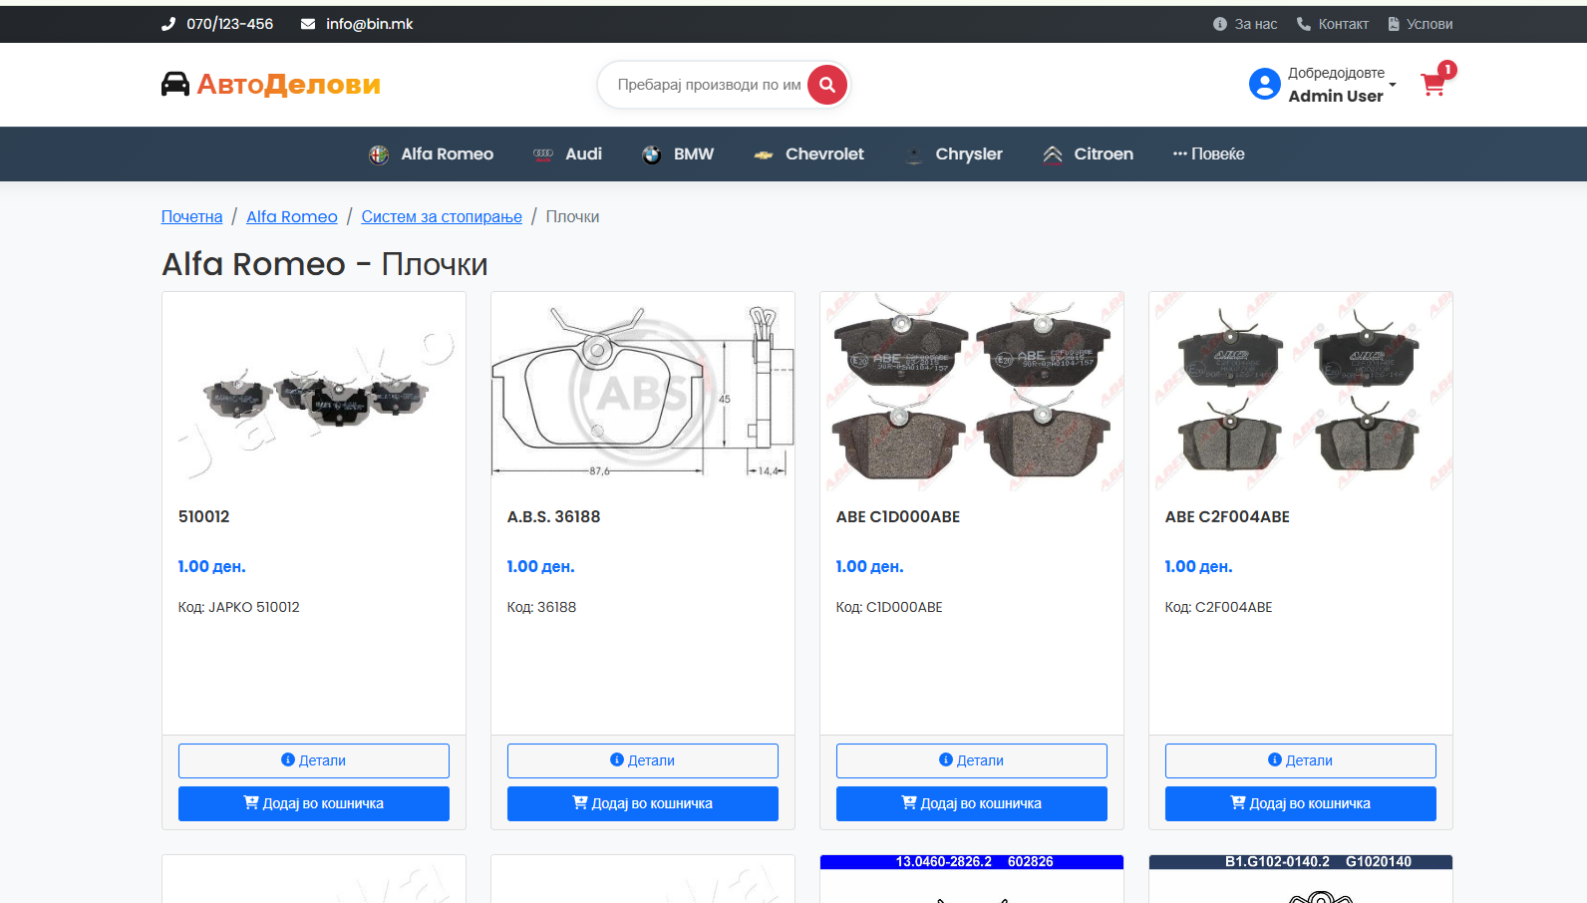Click the AutoDelovi car logo
This screenshot has height=903, width=1587.
(271, 85)
